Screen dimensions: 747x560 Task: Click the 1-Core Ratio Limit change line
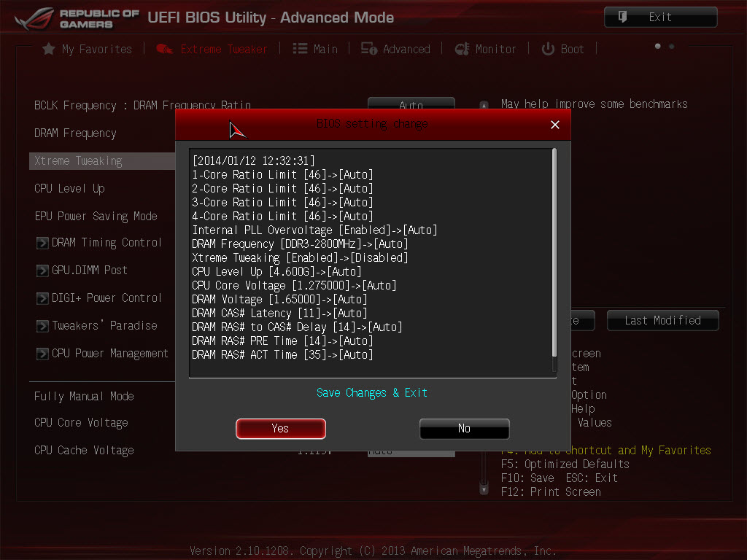pyautogui.click(x=282, y=175)
